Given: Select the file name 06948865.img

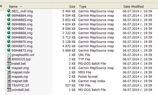Looking at the screenshot, I should [22, 20].
